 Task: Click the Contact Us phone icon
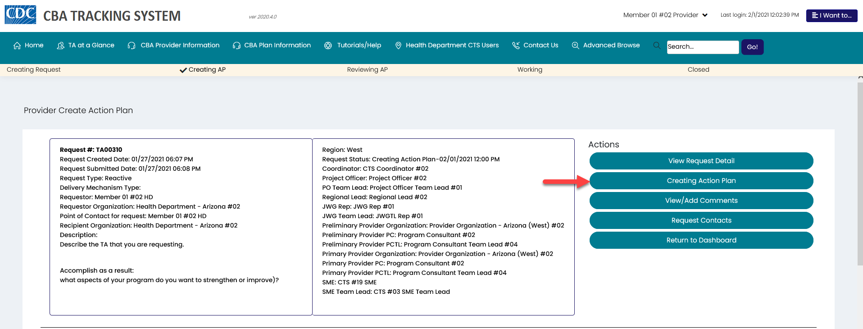tap(516, 46)
